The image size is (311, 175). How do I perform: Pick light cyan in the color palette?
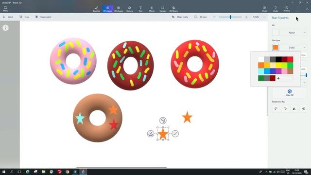click(261, 71)
